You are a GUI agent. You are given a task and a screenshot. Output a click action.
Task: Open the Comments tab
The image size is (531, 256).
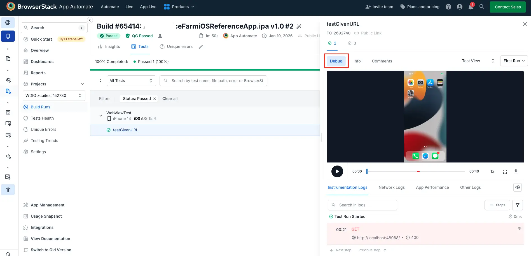coord(382,61)
